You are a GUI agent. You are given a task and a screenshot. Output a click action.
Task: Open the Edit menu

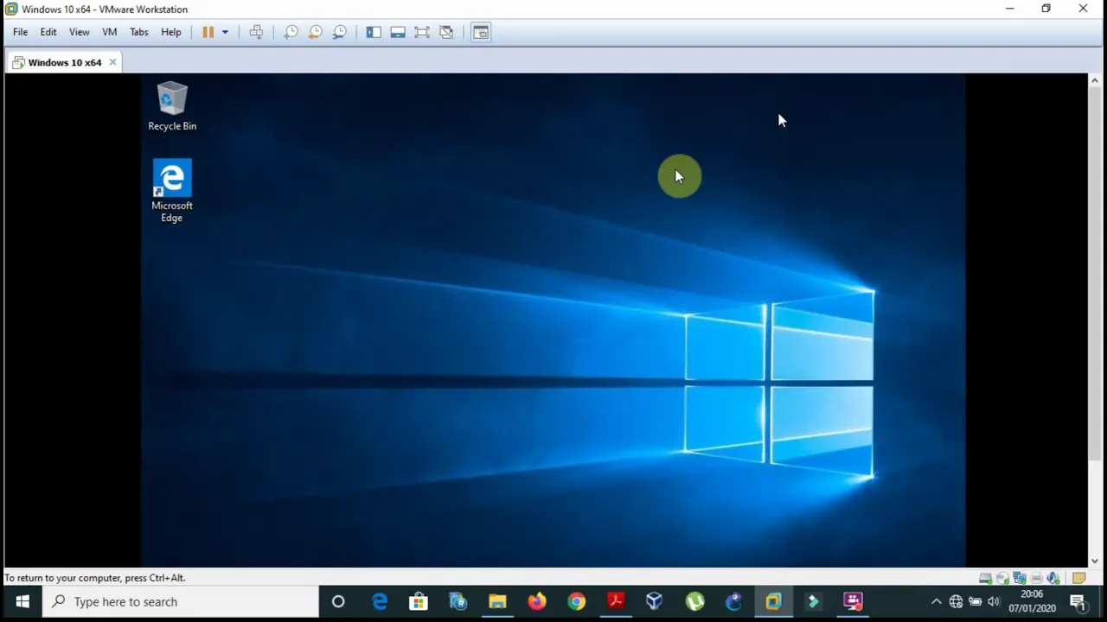(48, 32)
